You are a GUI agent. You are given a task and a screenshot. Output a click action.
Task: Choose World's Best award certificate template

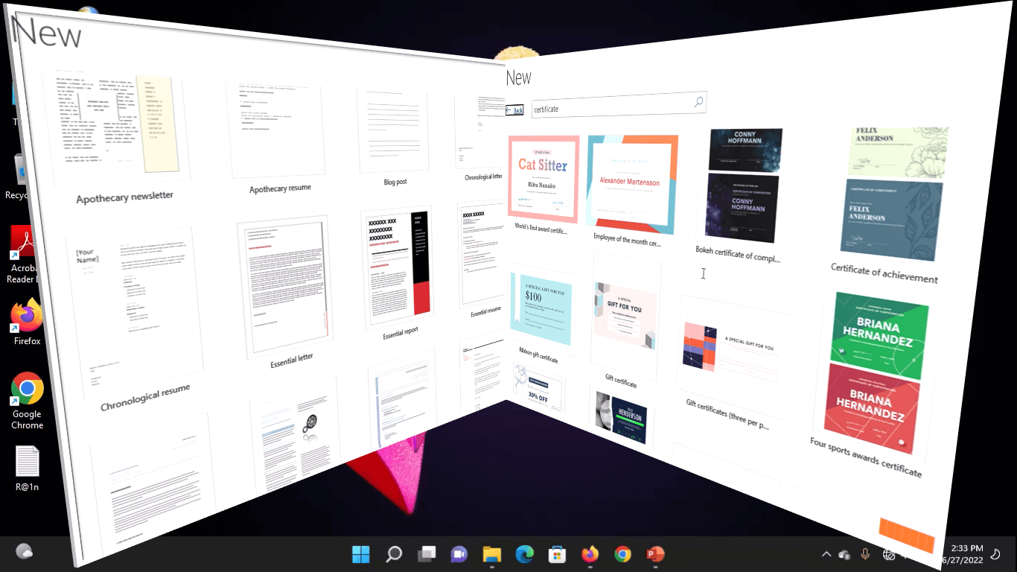click(x=543, y=185)
